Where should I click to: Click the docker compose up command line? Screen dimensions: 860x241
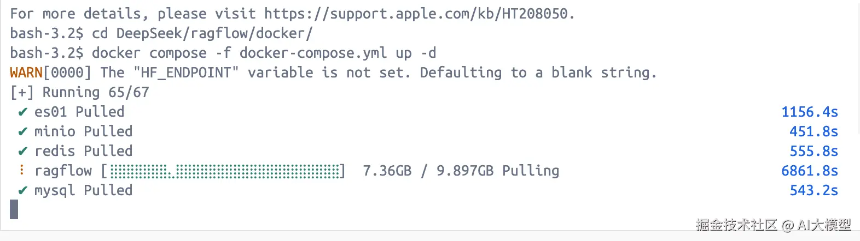264,53
